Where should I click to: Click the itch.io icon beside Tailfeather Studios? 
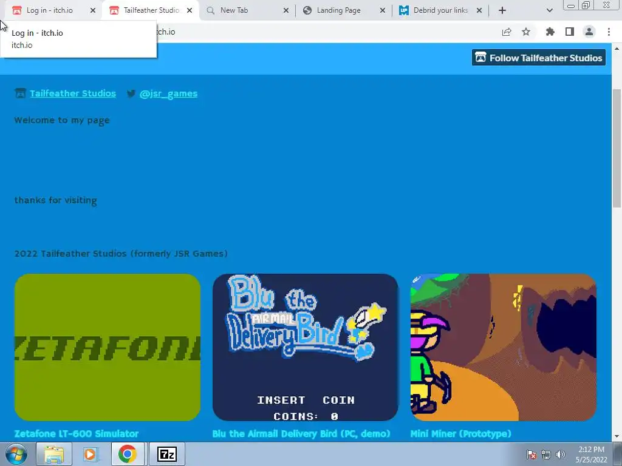click(x=20, y=93)
